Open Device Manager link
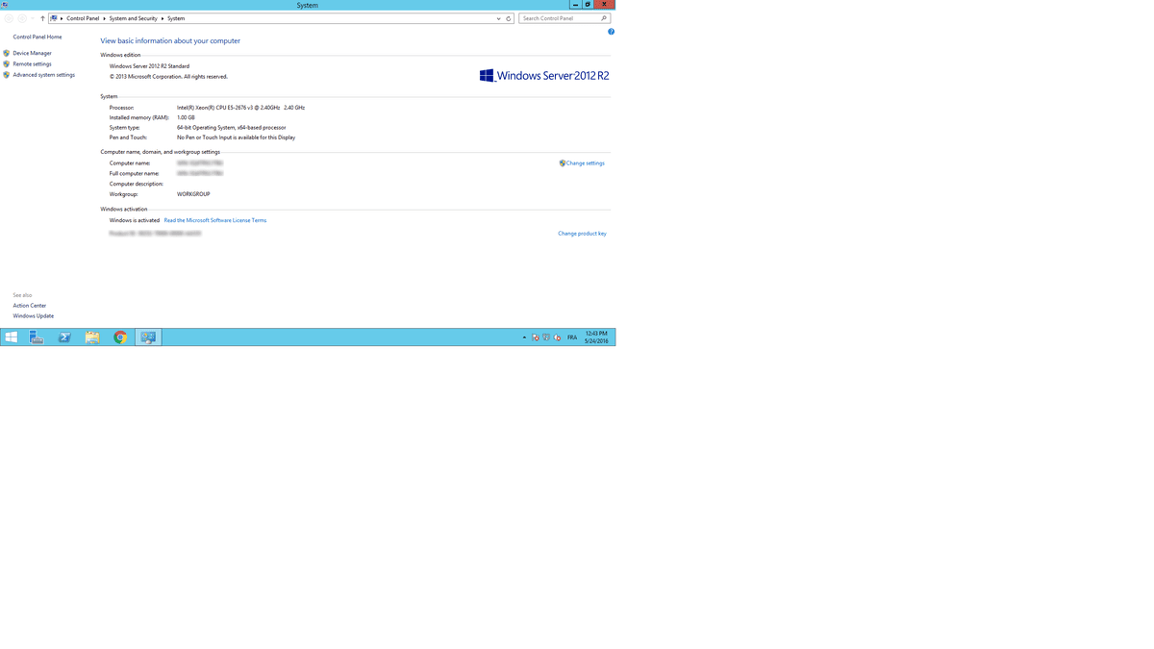The image size is (1154, 649). tap(32, 53)
